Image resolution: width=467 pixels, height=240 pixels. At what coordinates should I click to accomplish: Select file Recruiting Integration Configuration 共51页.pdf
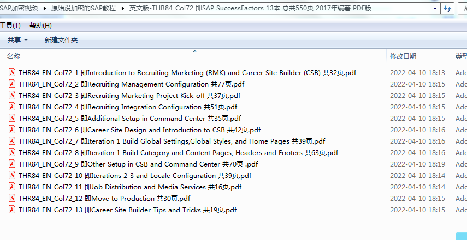[x=128, y=107]
